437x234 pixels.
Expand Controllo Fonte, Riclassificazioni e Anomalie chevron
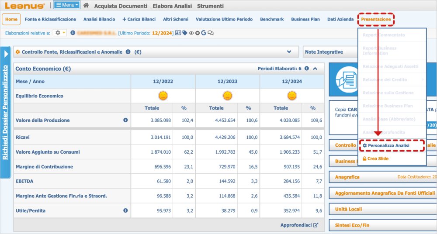coord(289,52)
